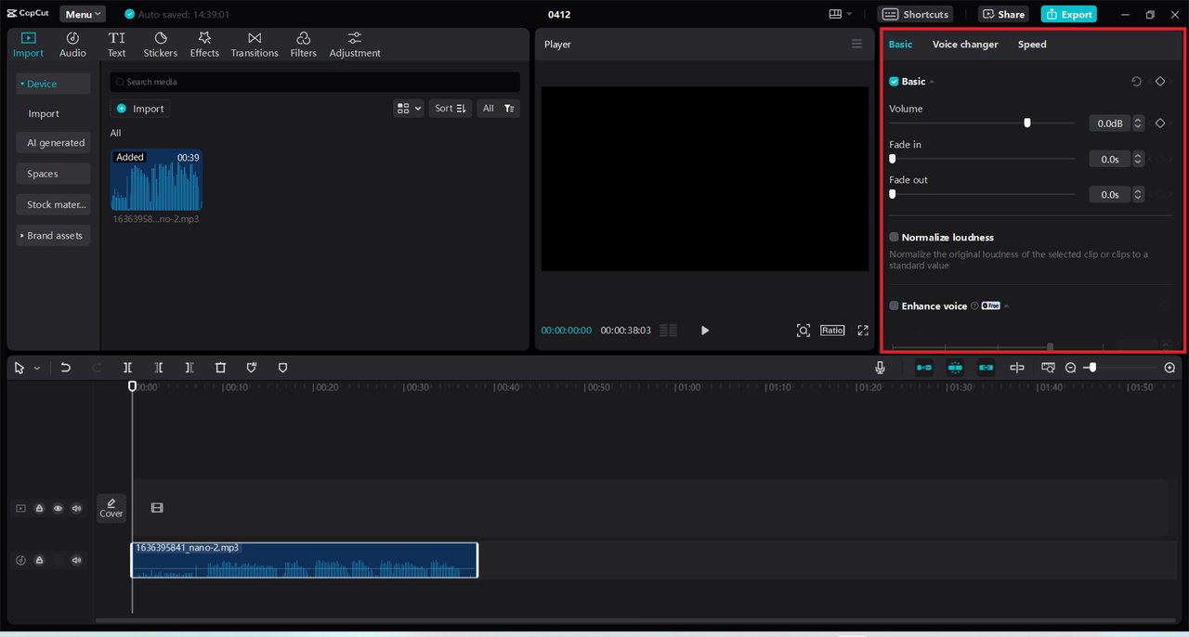1189x637 pixels.
Task: Click the Split tool icon
Action: click(x=128, y=368)
